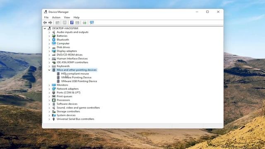This screenshot has width=265, height=149.
Task: Expand the Audio inputs and outputs node
Action: pyautogui.click(x=49, y=32)
